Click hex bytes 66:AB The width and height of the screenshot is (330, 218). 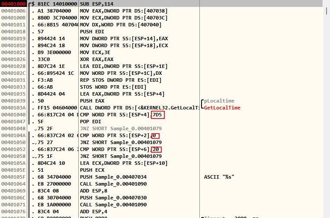click(x=45, y=87)
